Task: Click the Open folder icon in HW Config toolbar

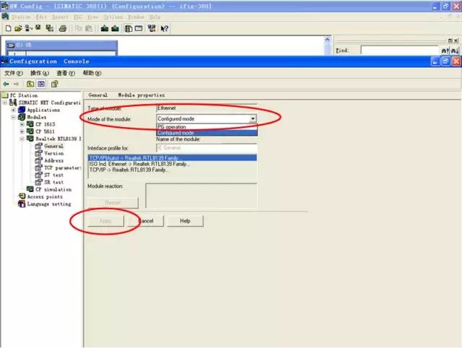Action: pos(17,28)
